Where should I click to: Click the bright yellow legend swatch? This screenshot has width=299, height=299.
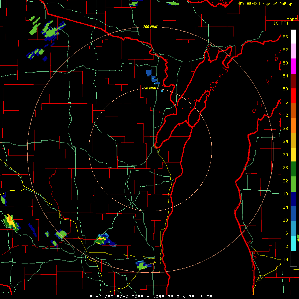tap(293, 155)
